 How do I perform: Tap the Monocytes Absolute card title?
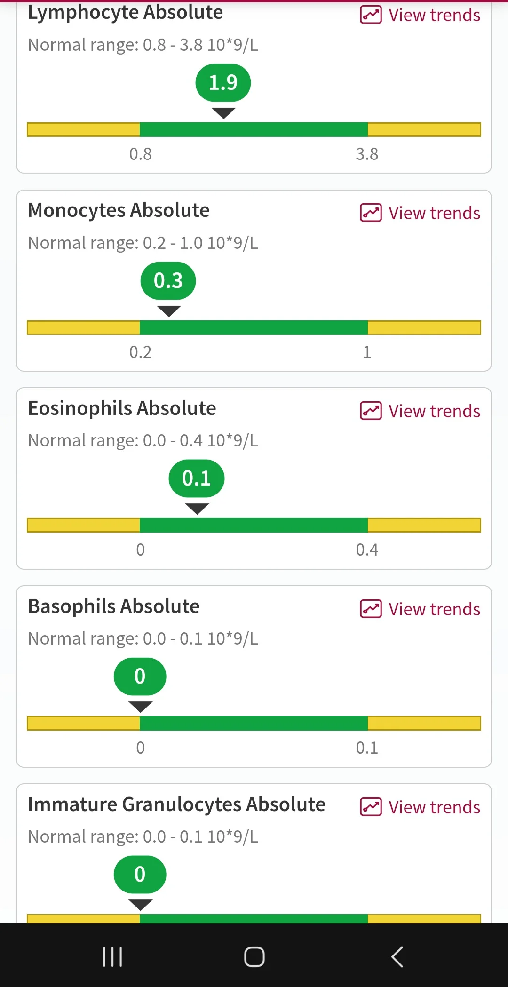point(119,210)
